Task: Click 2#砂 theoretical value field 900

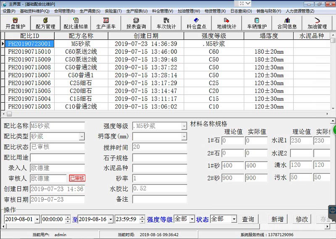Action: click(233, 178)
